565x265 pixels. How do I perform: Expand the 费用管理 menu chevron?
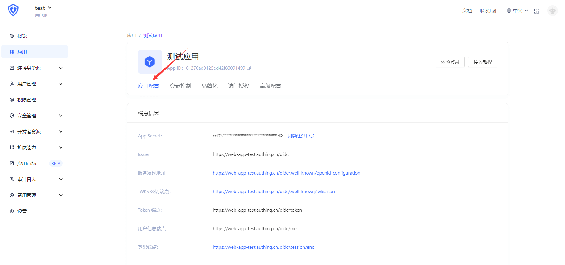coord(61,195)
